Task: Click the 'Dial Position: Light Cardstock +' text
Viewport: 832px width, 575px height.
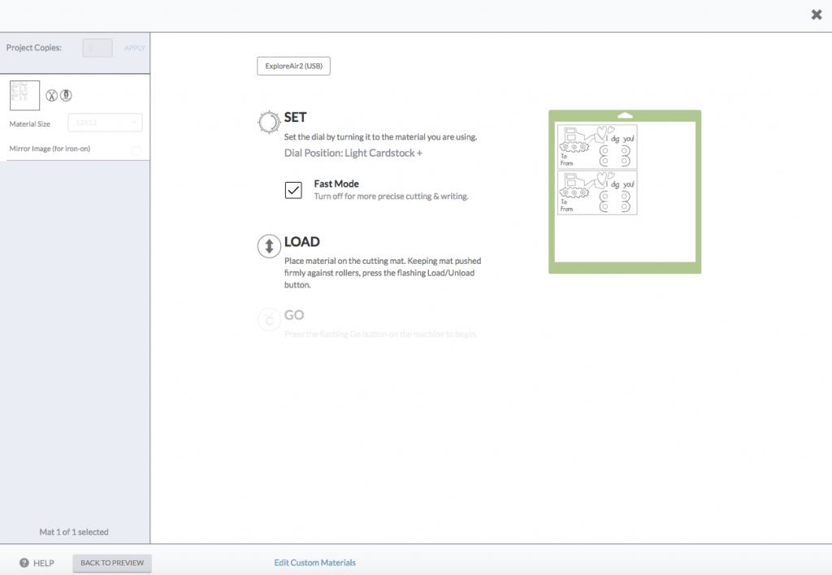Action: pyautogui.click(x=353, y=153)
